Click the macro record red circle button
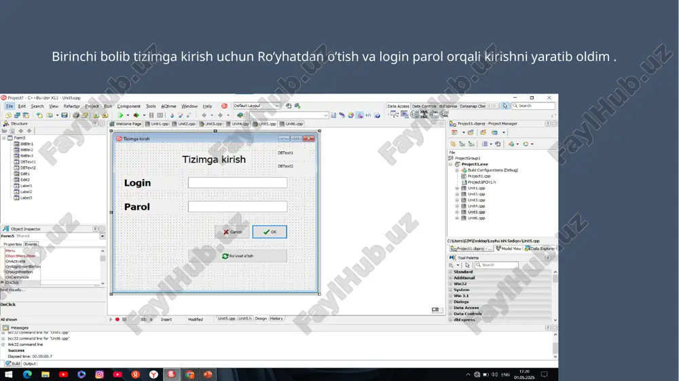 coord(117,319)
